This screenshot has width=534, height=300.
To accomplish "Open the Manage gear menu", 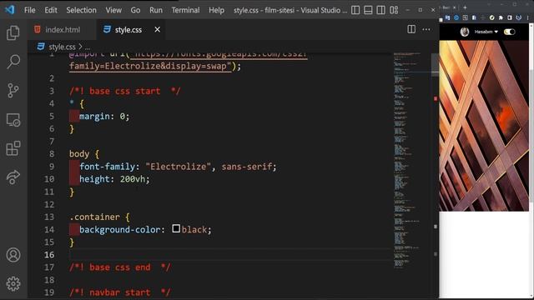I will (13, 283).
